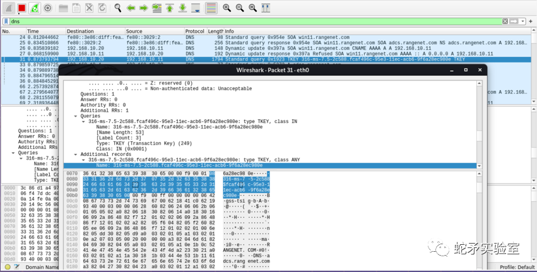Collapse Queries section in Packet 31 dialog
The image size is (537, 272).
pyautogui.click(x=76, y=116)
